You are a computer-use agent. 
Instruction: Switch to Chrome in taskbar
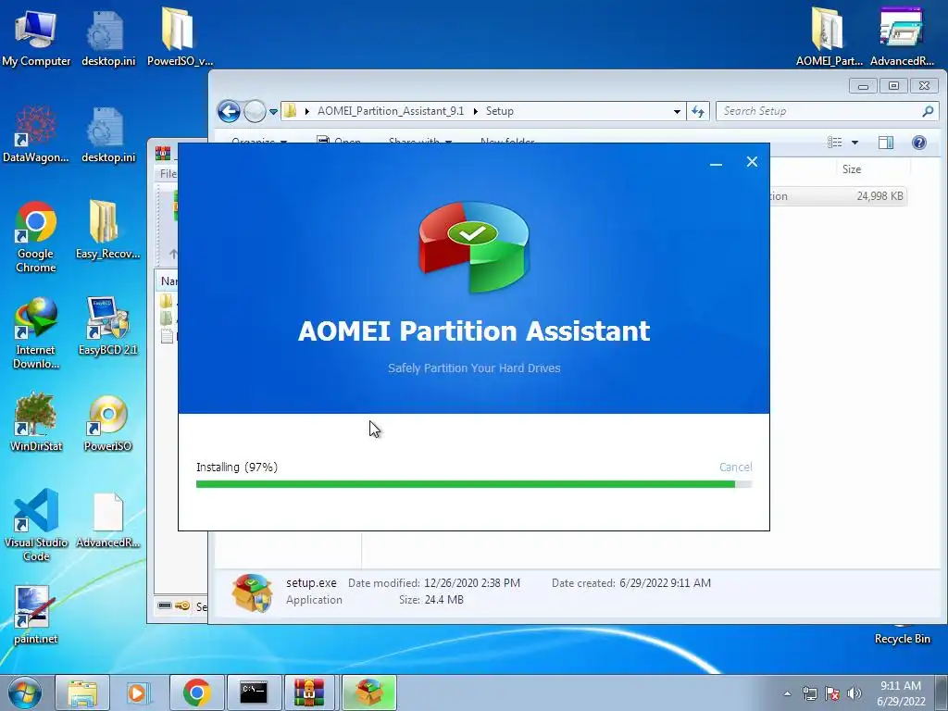(196, 692)
